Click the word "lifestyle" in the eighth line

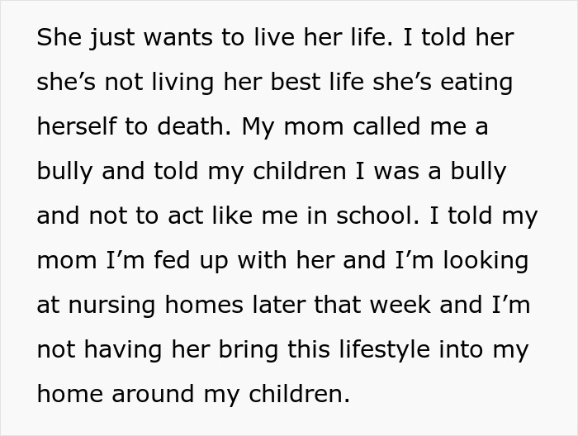point(384,350)
